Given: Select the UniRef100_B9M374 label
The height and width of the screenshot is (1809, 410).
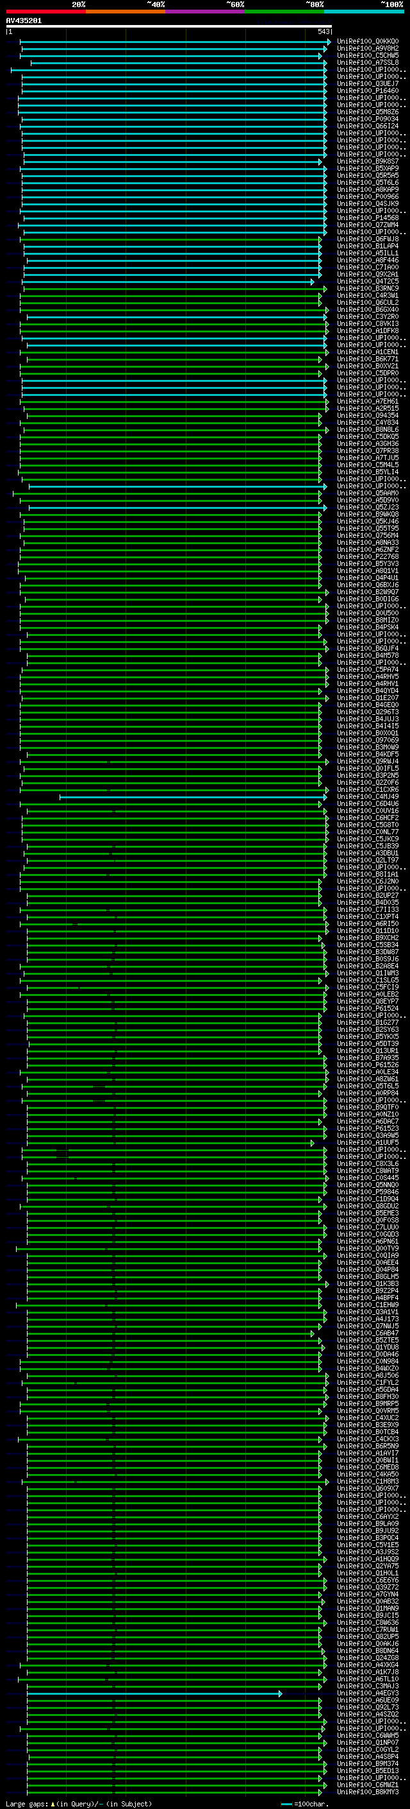Looking at the screenshot, I should click(x=367, y=1763).
